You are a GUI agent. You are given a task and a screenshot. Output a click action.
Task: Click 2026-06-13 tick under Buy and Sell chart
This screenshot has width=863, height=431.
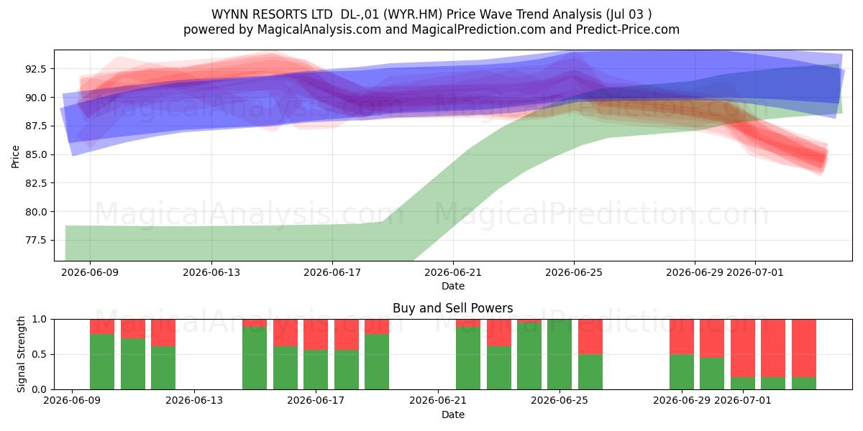(x=194, y=401)
